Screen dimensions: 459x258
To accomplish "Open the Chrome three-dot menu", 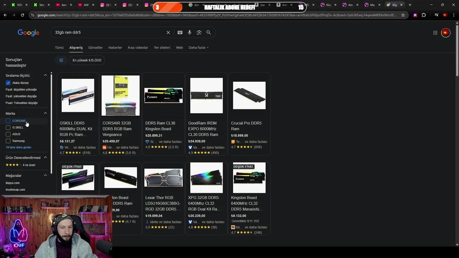I will click(x=454, y=15).
